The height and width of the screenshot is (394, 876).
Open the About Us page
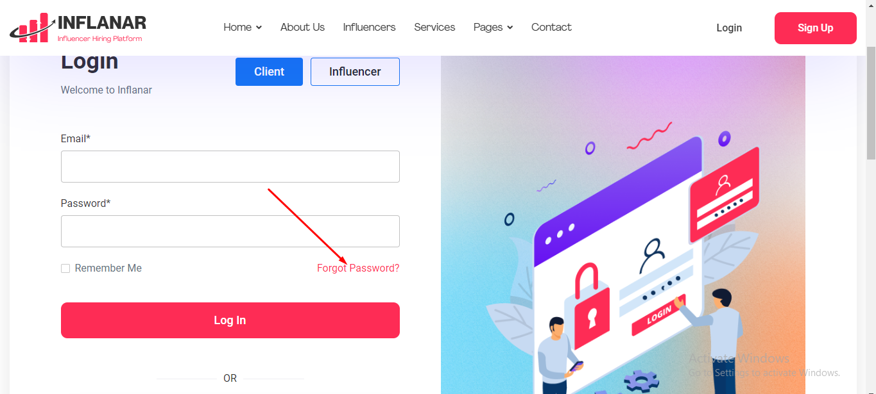point(302,28)
